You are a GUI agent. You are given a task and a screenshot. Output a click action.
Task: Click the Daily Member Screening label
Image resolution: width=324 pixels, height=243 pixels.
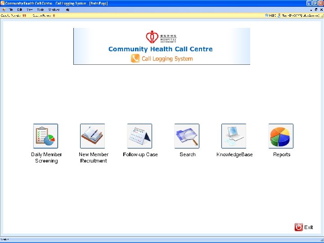click(x=46, y=157)
